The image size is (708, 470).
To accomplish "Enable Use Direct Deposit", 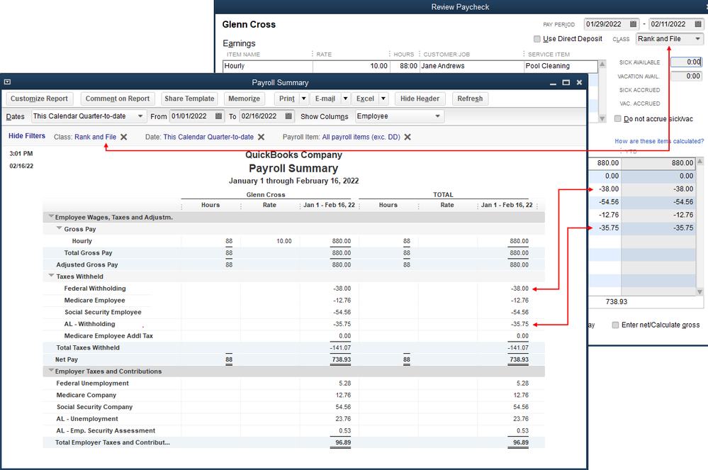I will tap(537, 38).
